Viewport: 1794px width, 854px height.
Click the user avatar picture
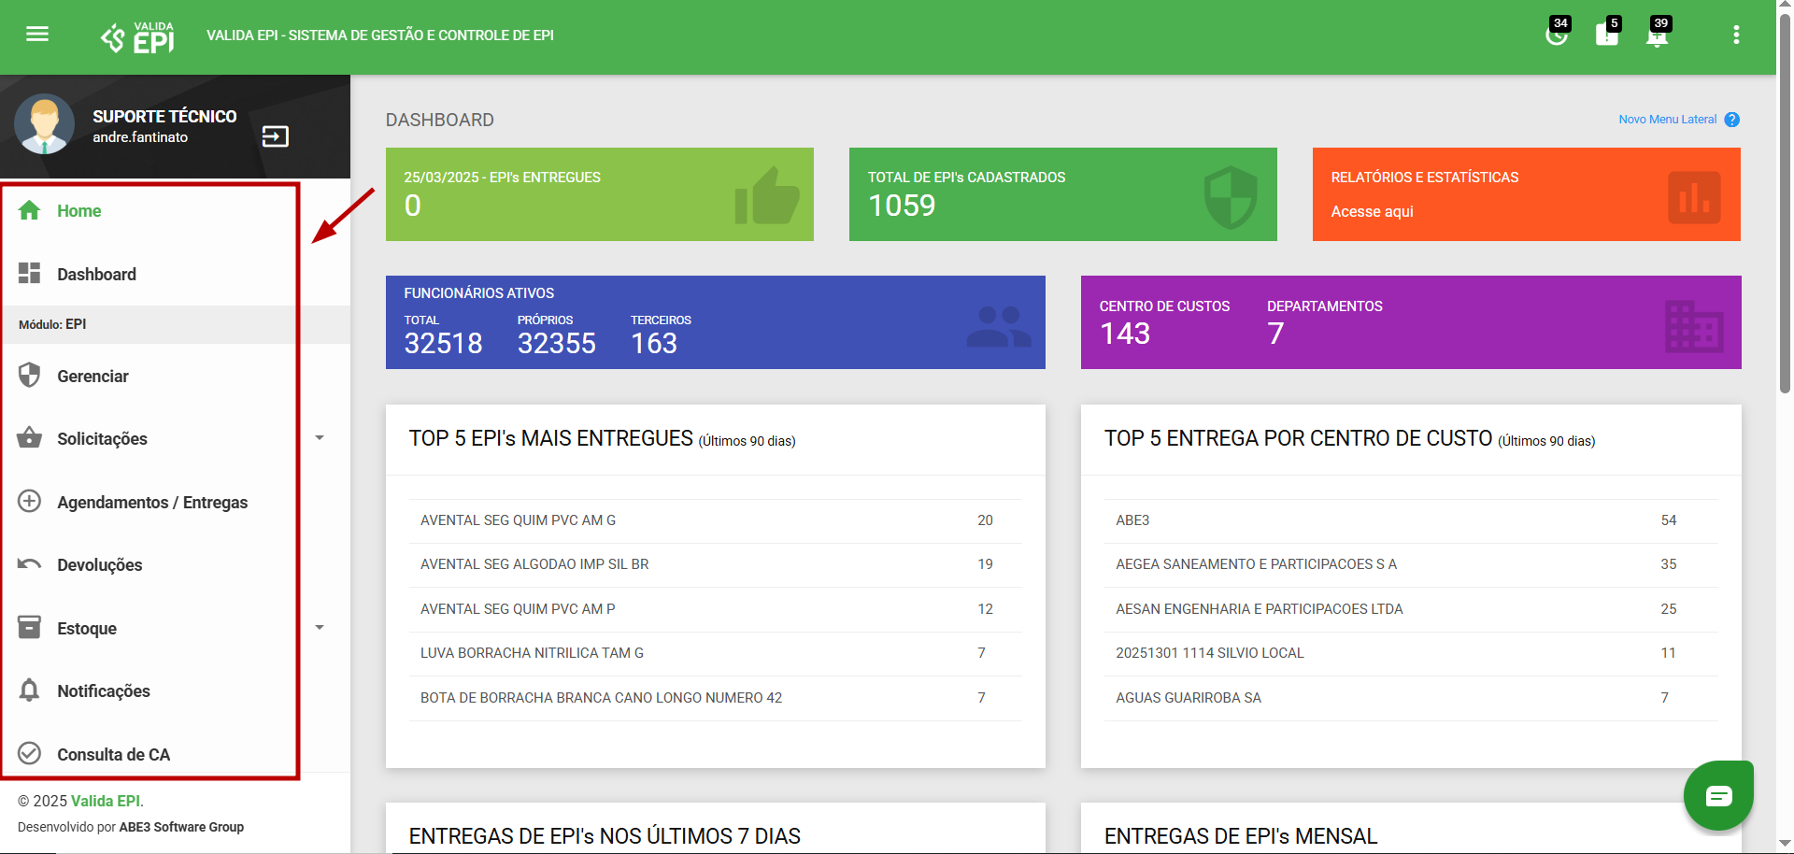[x=44, y=124]
